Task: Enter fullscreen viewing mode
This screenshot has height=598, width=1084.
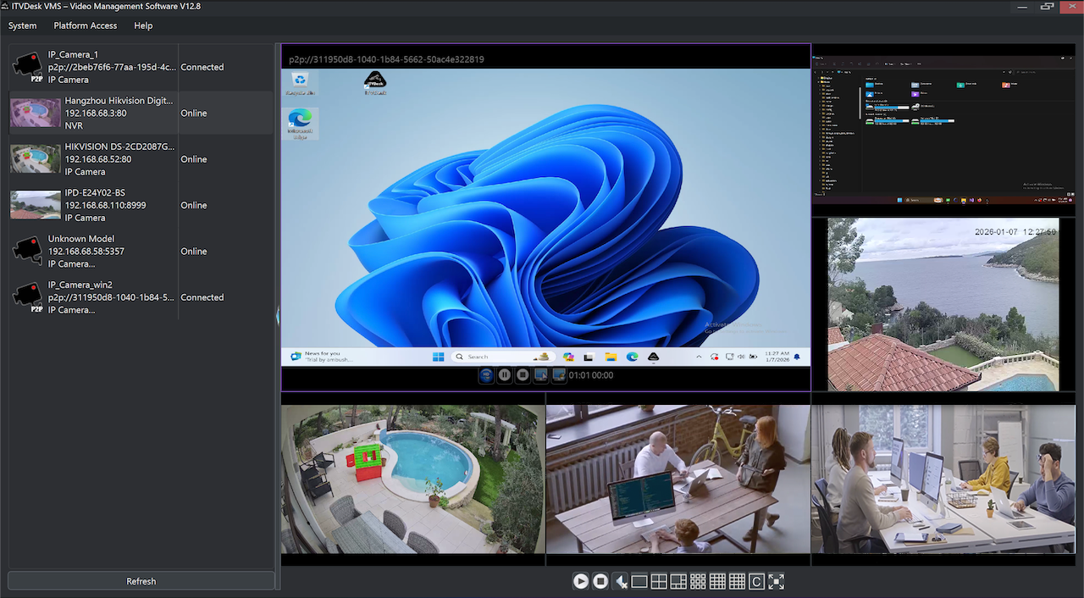Action: [x=777, y=581]
